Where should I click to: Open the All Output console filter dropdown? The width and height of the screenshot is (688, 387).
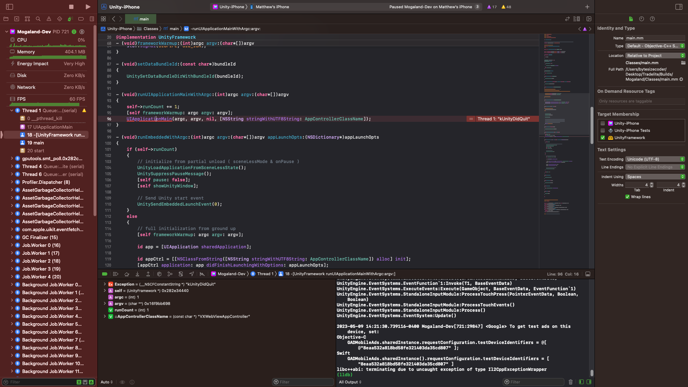point(350,382)
